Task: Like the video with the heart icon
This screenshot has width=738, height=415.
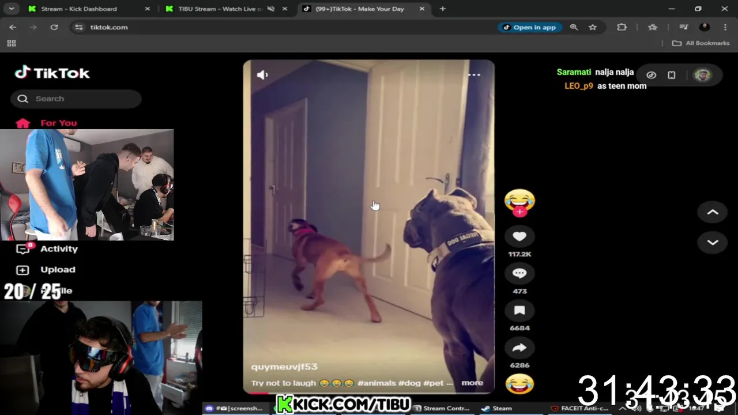Action: [519, 236]
